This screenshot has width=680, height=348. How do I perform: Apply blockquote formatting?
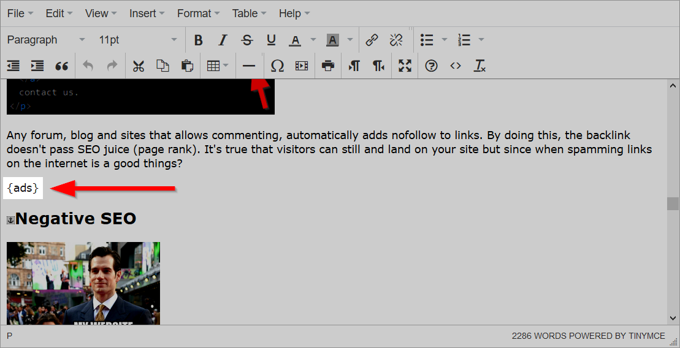point(62,66)
